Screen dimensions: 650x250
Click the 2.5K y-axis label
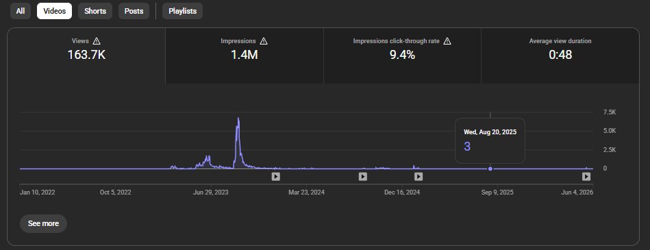point(610,150)
